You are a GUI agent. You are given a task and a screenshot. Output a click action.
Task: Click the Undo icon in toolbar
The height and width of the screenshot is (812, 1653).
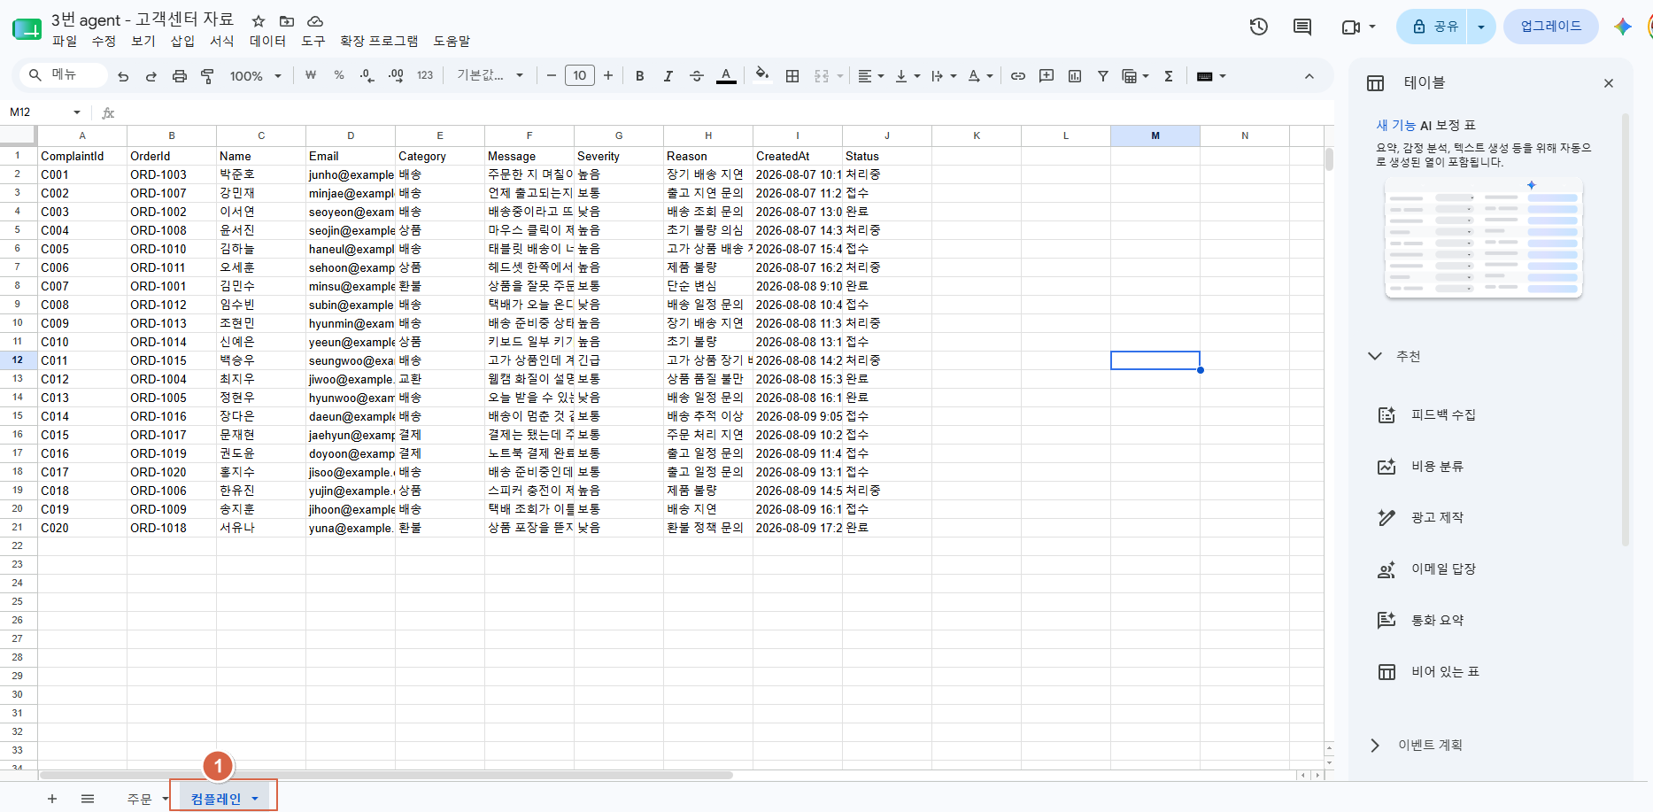[x=123, y=76]
